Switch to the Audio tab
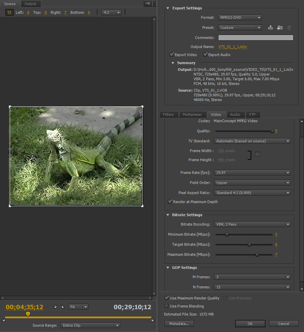This screenshot has height=332, width=304. coord(235,114)
